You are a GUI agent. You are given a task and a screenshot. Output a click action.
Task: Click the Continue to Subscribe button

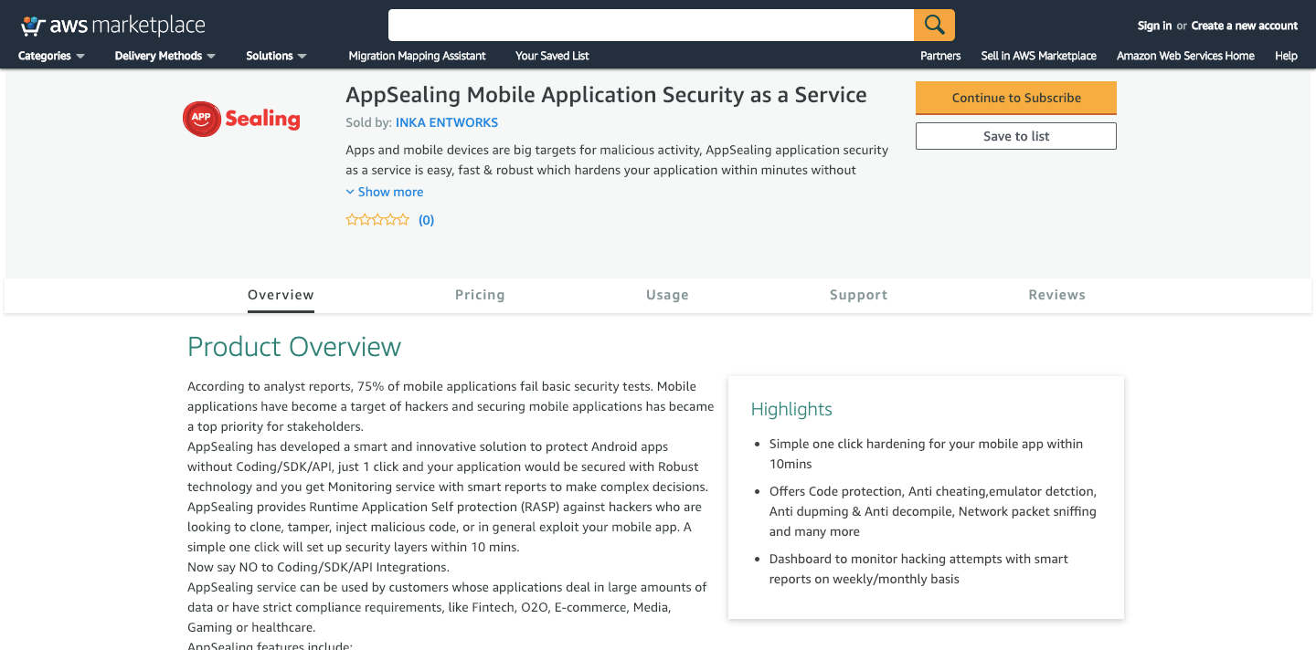point(1016,98)
